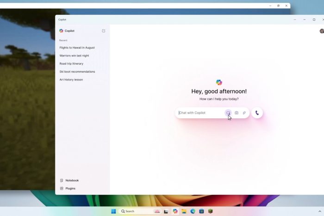
Task: Launch Microsoft Edge from the taskbar
Action: click(x=193, y=211)
